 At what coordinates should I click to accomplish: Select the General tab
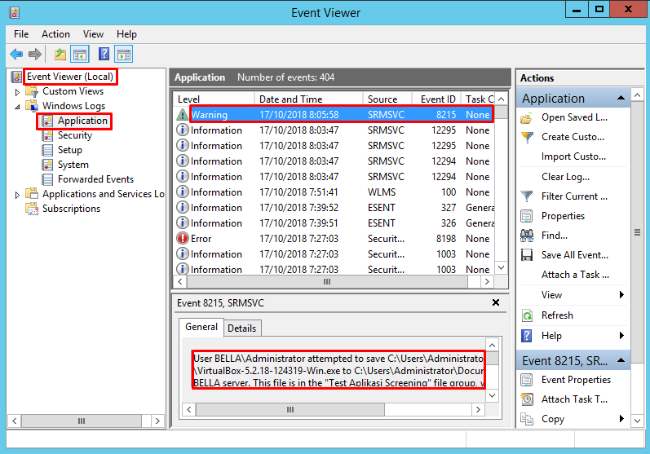201,327
